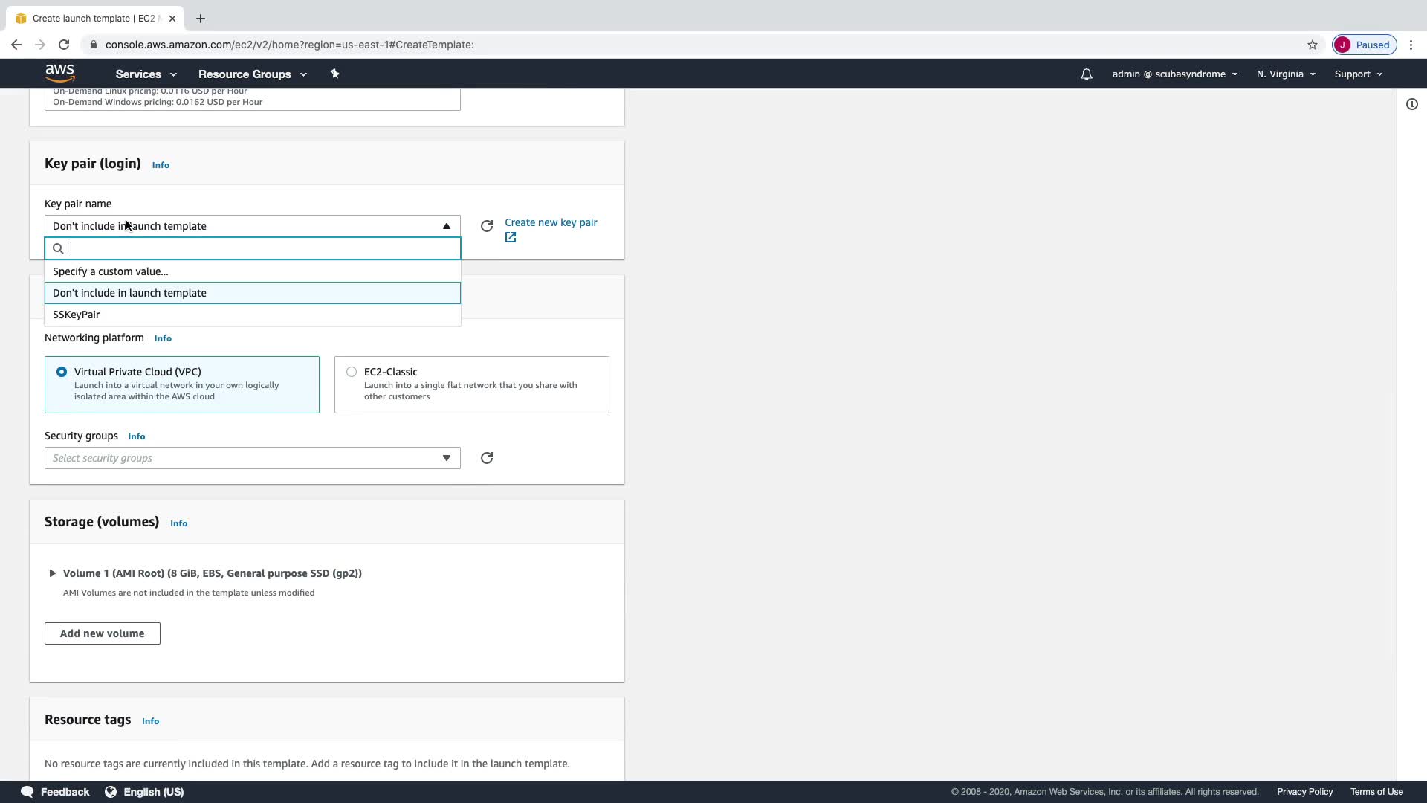Bookmark this page with star icon
Screen dimensions: 1427x803
[1312, 45]
